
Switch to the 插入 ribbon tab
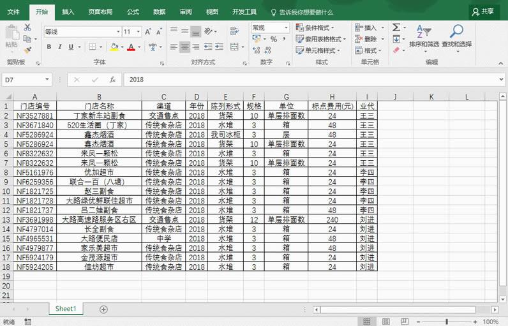click(68, 12)
